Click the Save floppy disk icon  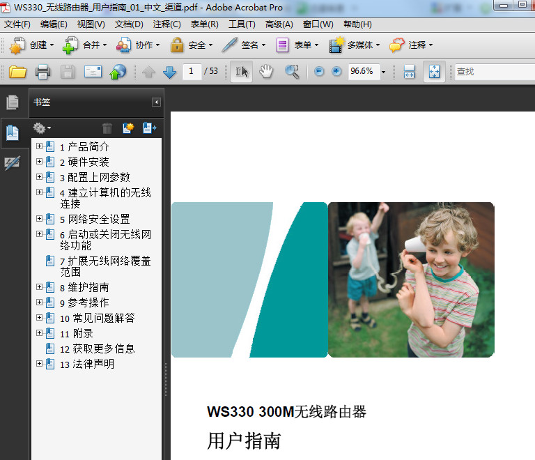click(68, 72)
